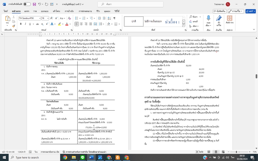Open the Insert ribbon tab
The height and width of the screenshot is (161, 258).
coord(27,11)
